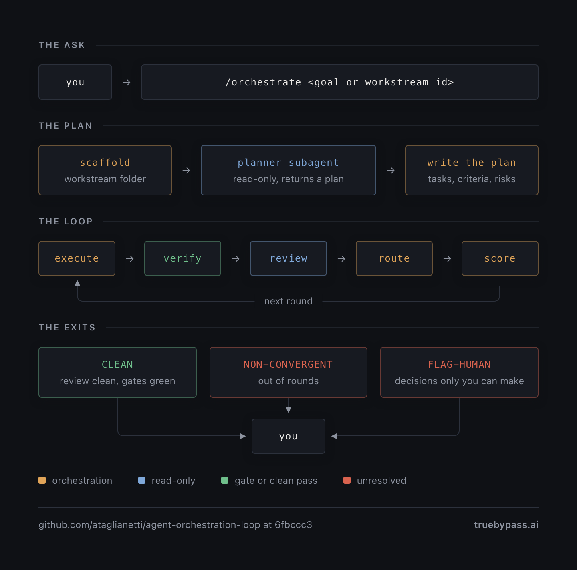Screen dimensions: 577x570
Task: Click the FLAG-HUMAN exit box
Action: [459, 372]
